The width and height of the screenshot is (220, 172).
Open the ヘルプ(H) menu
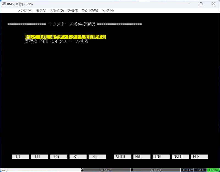pos(108,10)
